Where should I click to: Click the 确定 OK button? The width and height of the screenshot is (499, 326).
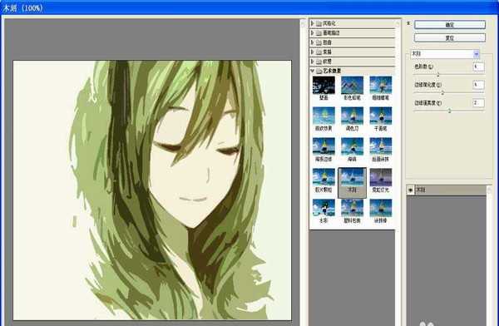(450, 24)
